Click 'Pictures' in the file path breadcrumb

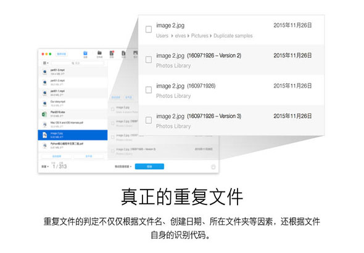(x=200, y=36)
